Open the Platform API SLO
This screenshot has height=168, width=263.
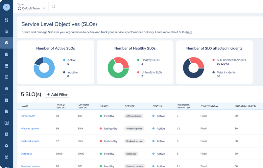28,116
